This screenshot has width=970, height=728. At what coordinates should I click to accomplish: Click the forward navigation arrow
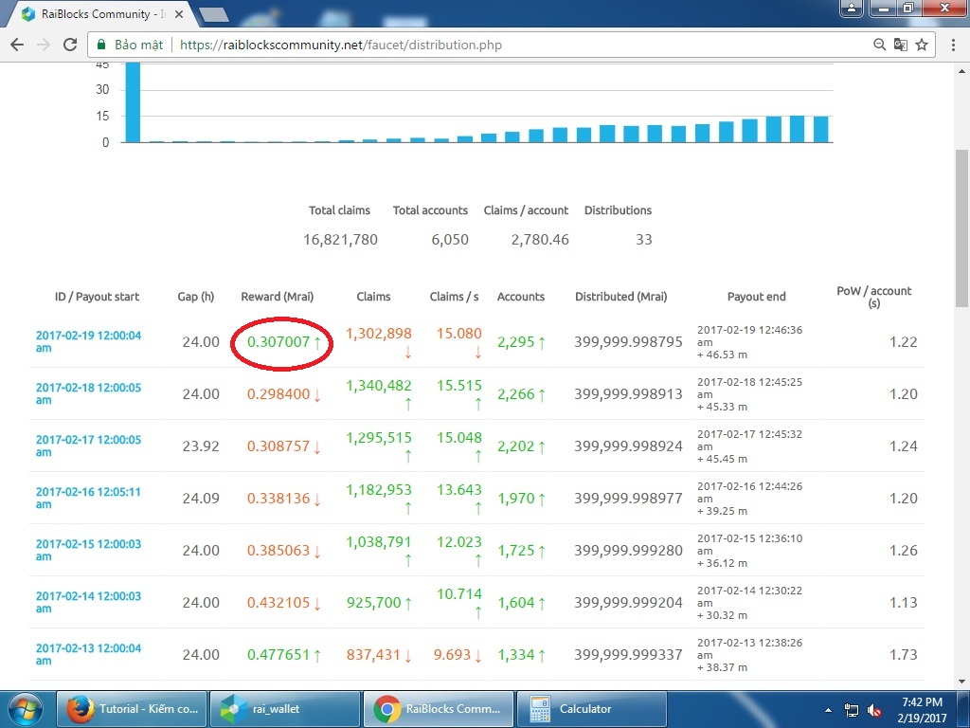tap(44, 45)
